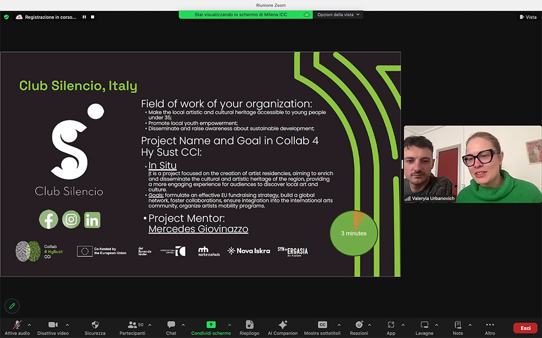Open the Note icon in toolbar
This screenshot has height=338, width=542.
pos(458,325)
